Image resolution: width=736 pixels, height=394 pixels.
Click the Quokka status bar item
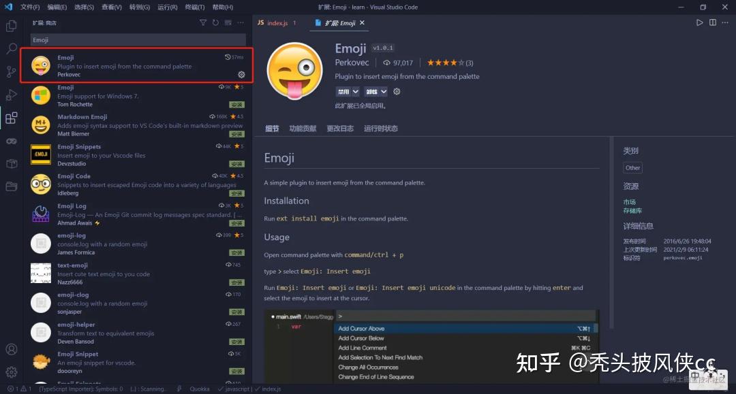point(200,389)
